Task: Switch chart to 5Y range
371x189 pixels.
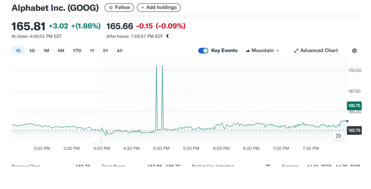Action: (105, 51)
